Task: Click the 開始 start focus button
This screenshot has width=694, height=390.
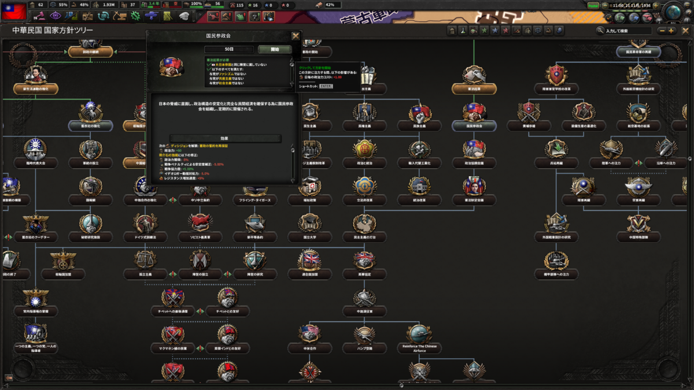Action: click(274, 50)
